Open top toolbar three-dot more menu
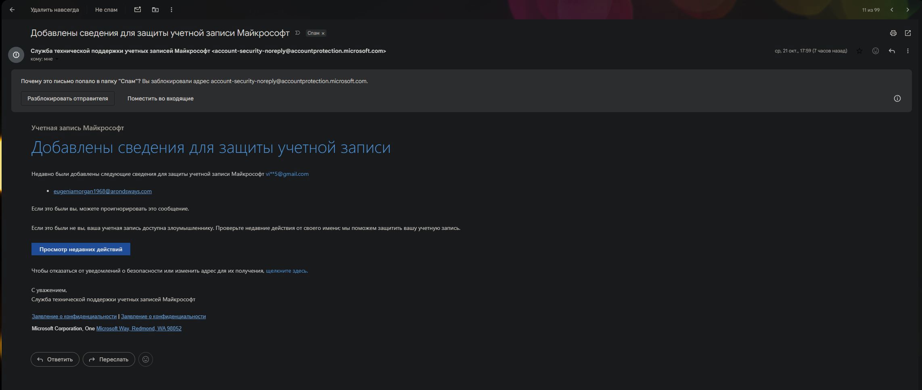This screenshot has width=922, height=390. click(171, 10)
